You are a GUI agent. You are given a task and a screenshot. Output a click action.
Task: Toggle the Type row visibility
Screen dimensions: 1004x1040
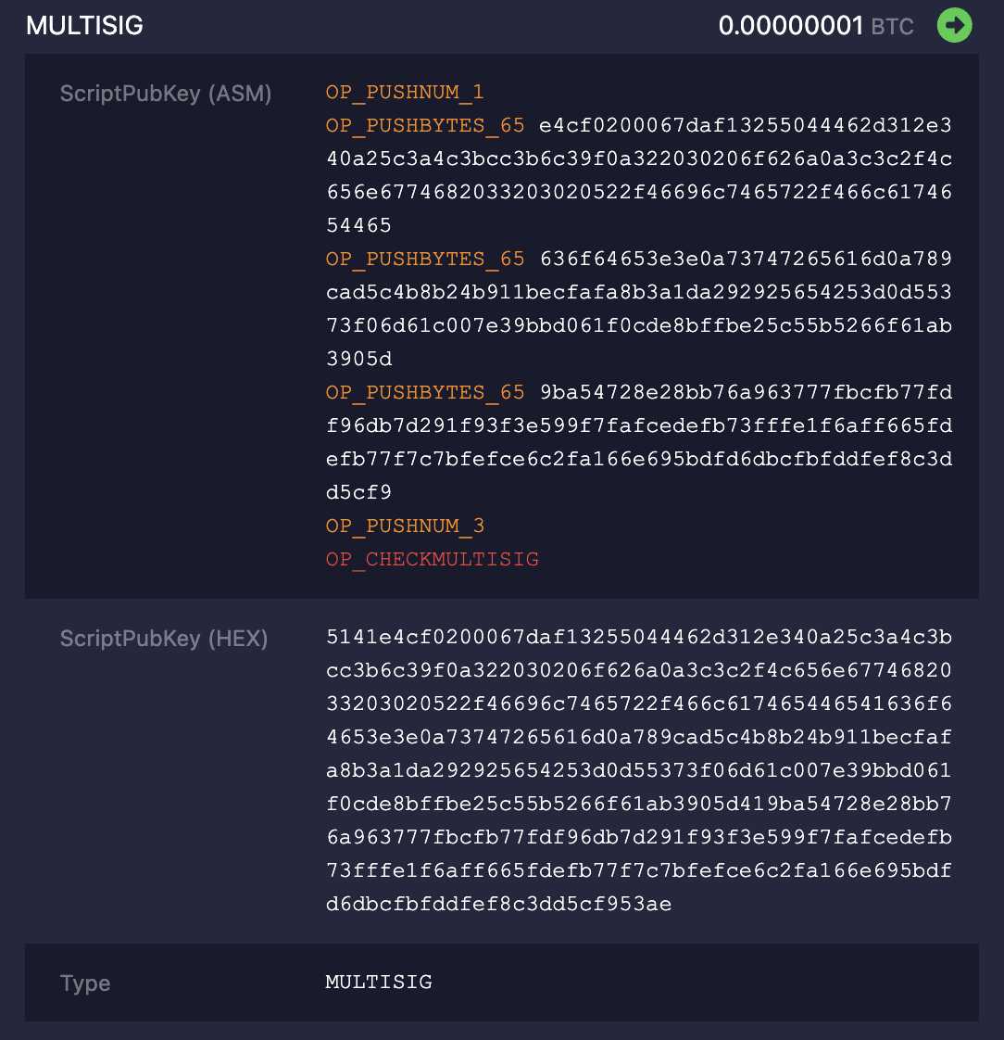tap(85, 983)
